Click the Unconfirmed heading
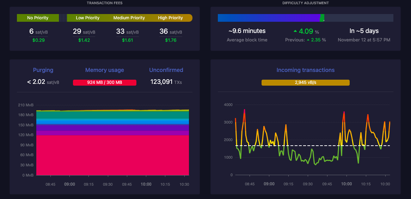Viewport: 411px width, 199px height. pyautogui.click(x=166, y=70)
